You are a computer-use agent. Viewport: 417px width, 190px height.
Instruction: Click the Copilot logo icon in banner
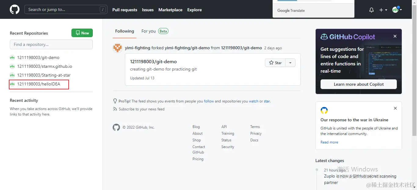(324, 37)
